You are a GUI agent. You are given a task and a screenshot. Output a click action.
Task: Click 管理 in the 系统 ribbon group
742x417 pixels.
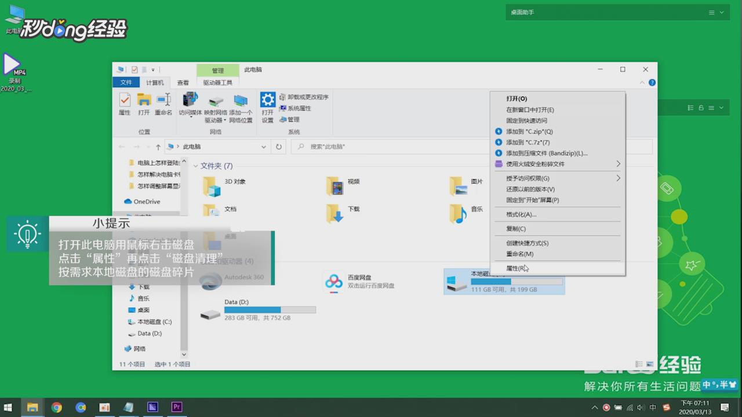point(289,119)
